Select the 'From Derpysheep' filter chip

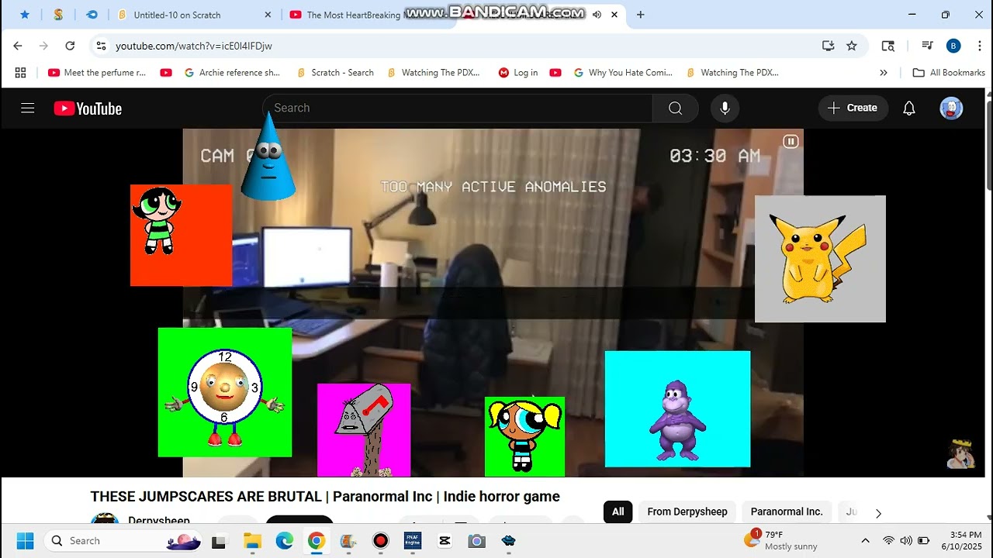pos(687,511)
